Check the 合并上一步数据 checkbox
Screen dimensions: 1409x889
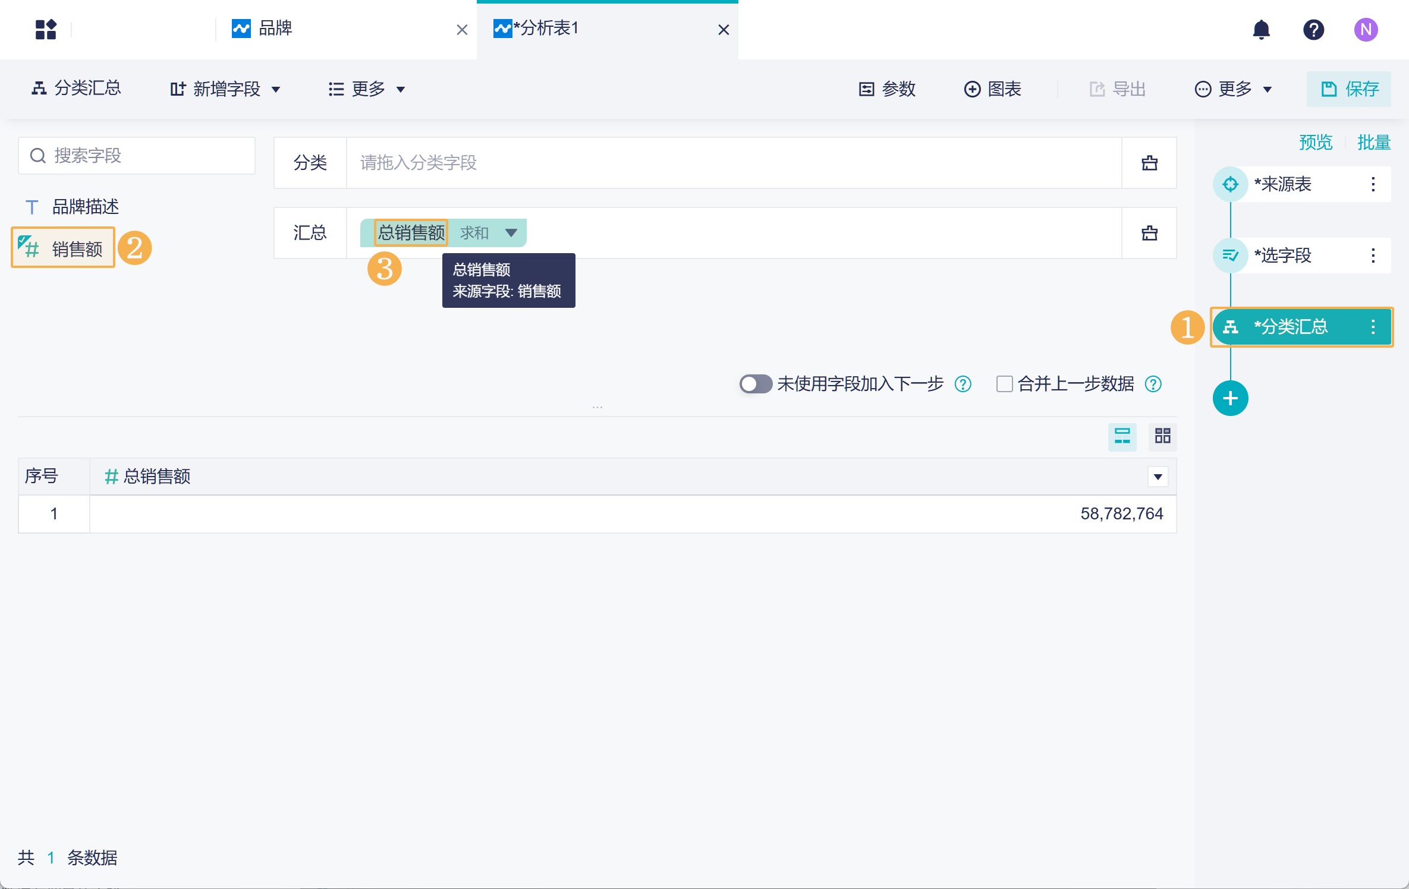pyautogui.click(x=1004, y=384)
